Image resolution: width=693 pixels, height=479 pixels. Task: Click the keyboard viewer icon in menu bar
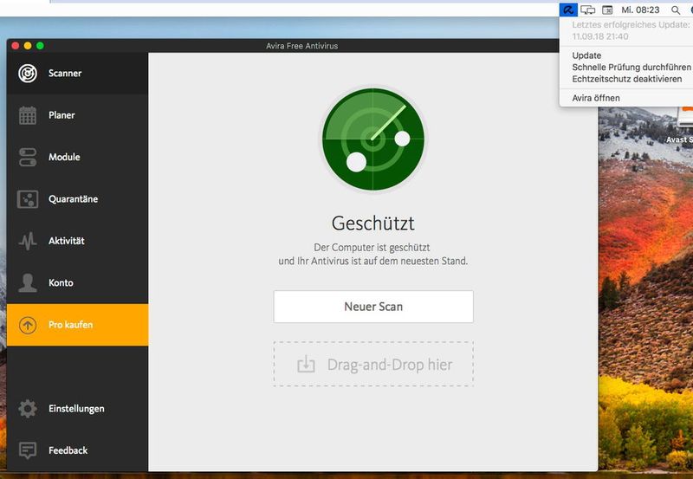coord(607,10)
